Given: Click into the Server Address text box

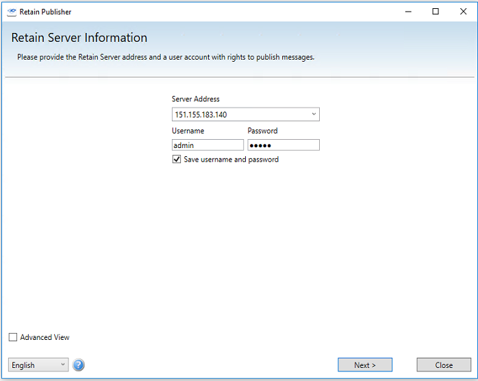Looking at the screenshot, I should click(x=238, y=114).
